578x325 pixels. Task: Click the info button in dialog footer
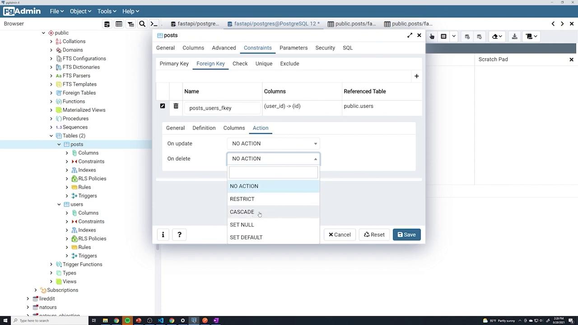(x=163, y=235)
